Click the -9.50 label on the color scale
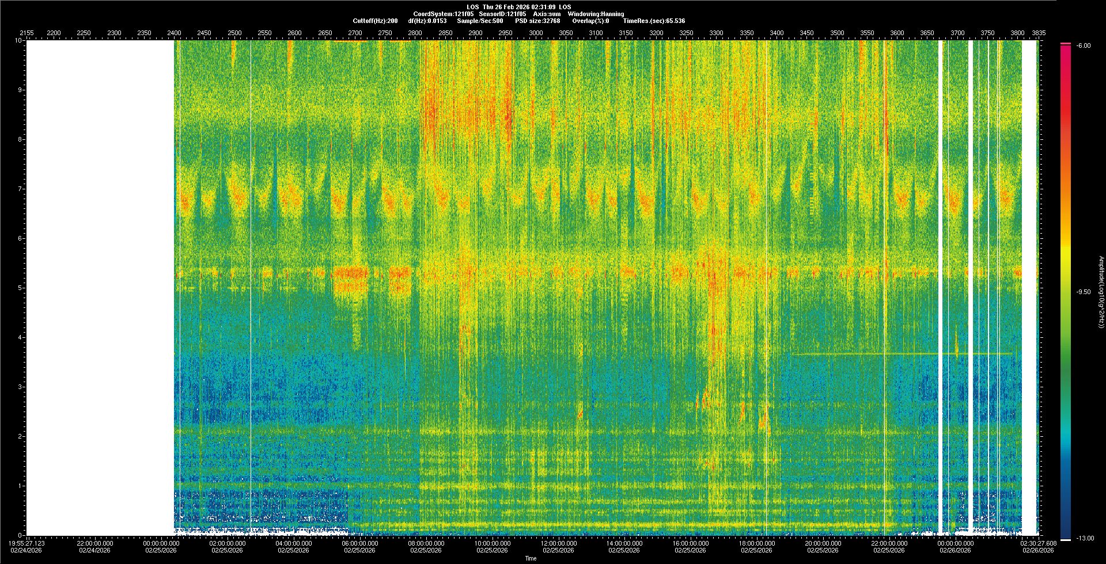The image size is (1106, 564). point(1084,292)
